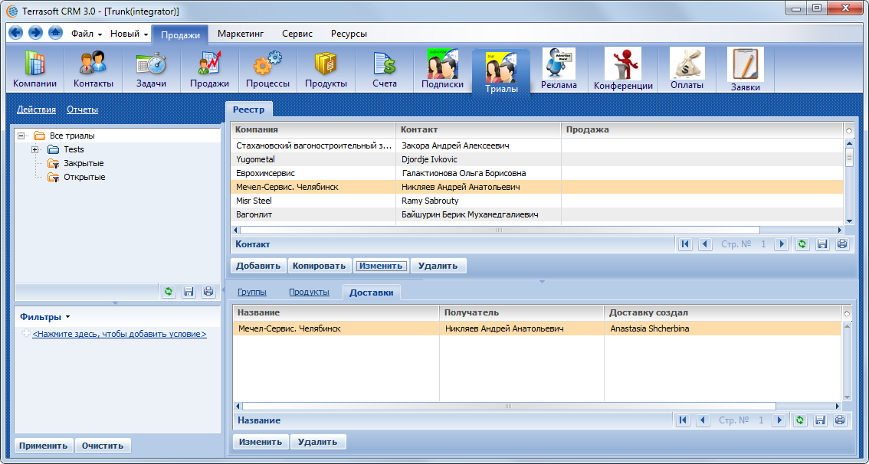The width and height of the screenshot is (869, 464).
Task: Open the Подписки section
Action: 442,70
